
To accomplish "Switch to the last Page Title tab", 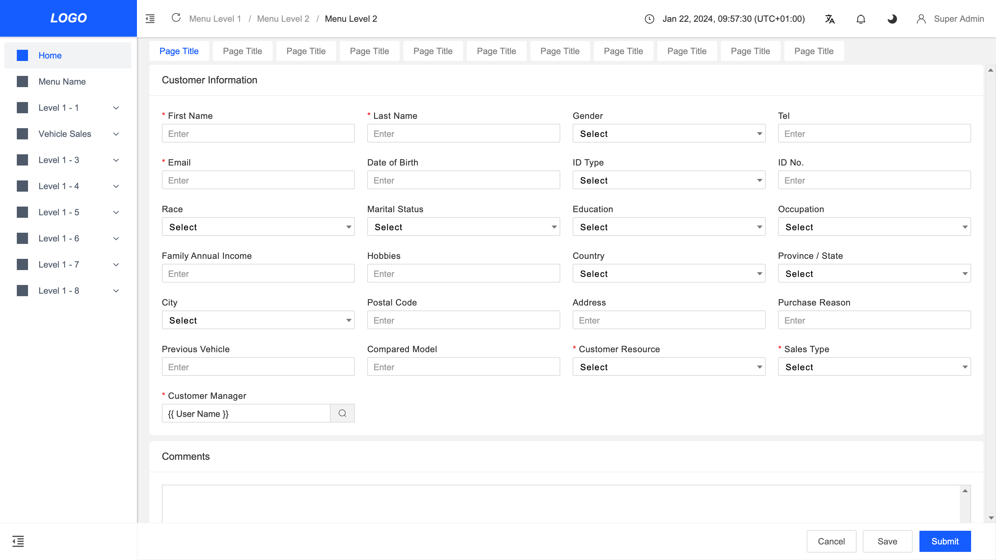I will click(814, 51).
